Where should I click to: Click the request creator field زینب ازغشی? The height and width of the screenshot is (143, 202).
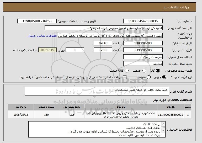point(110,36)
